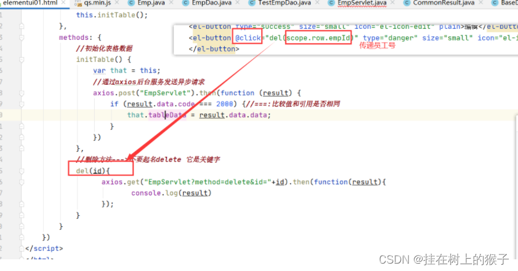Switch to the TestEmpDao.java tab
Viewport: 518px width, 271px height.
[285, 3]
